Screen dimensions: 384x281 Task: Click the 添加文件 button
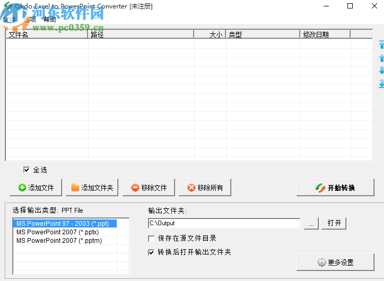[x=36, y=188]
